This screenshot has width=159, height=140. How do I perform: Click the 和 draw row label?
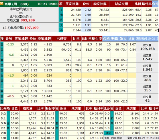coord(61,15)
